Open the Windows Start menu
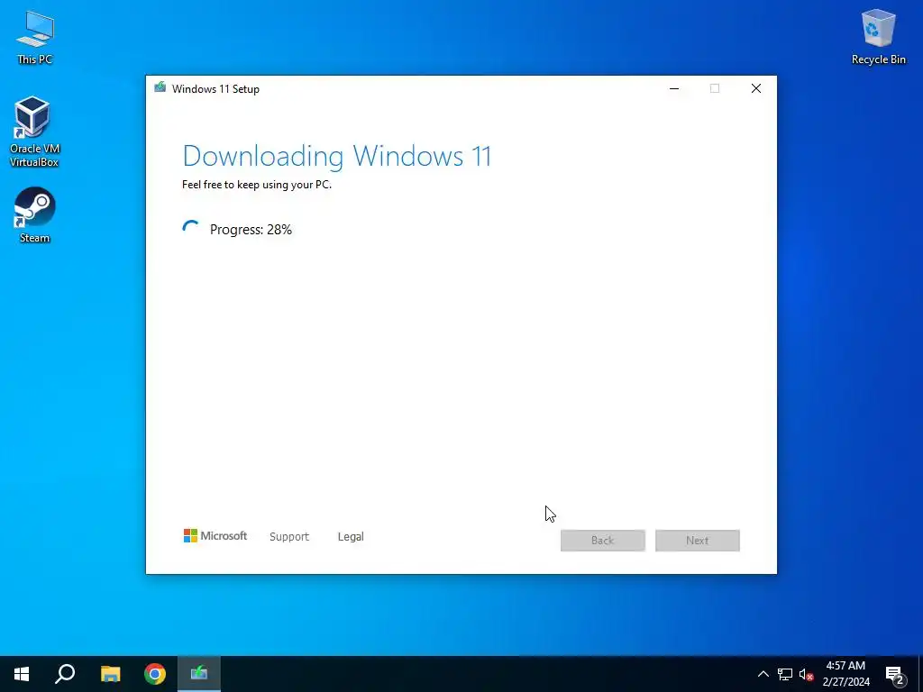This screenshot has width=923, height=692. (22, 674)
